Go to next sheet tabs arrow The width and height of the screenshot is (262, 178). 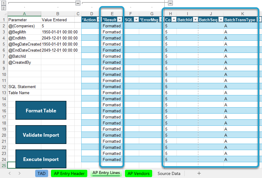19,173
